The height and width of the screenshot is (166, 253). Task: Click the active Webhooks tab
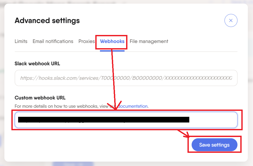pyautogui.click(x=112, y=41)
